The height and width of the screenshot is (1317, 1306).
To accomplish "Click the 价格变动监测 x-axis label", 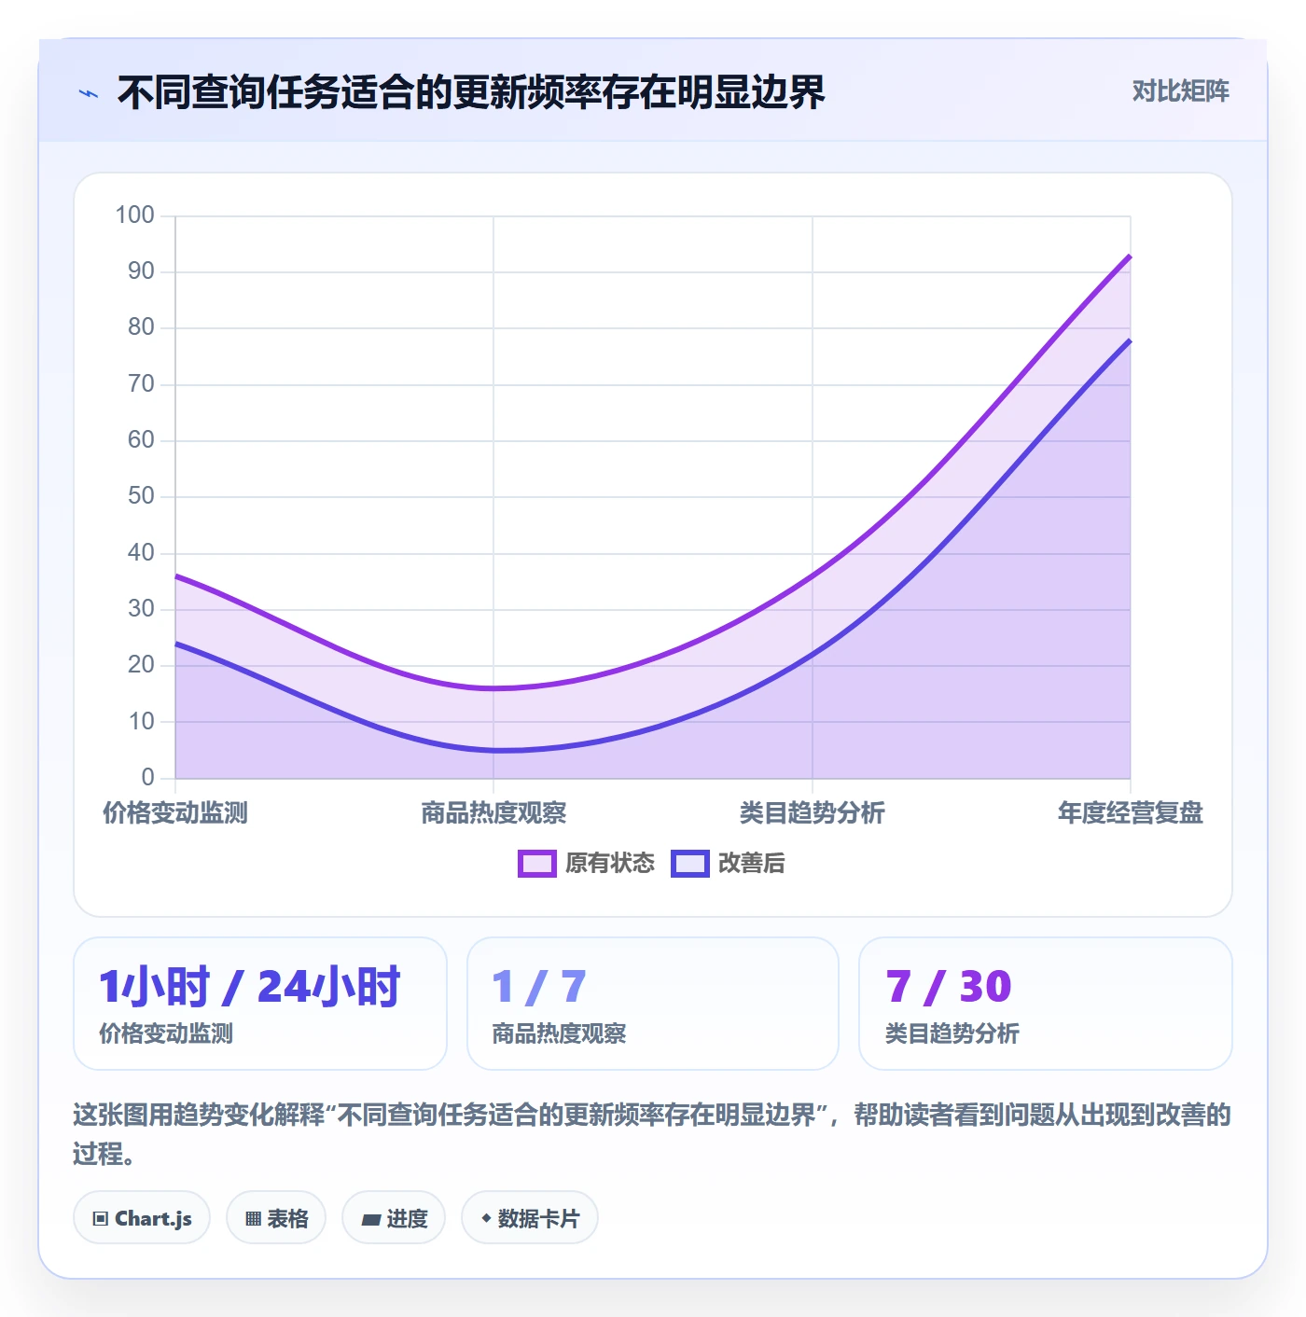I will click(x=175, y=813).
